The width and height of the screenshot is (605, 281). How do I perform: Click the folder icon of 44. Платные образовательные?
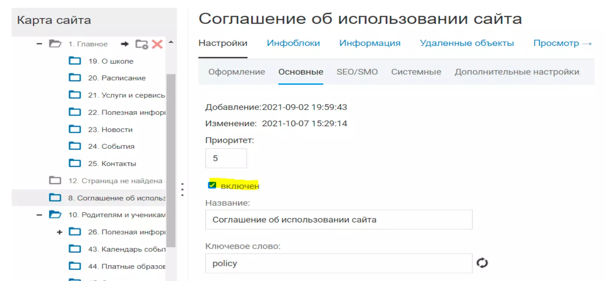click(75, 266)
